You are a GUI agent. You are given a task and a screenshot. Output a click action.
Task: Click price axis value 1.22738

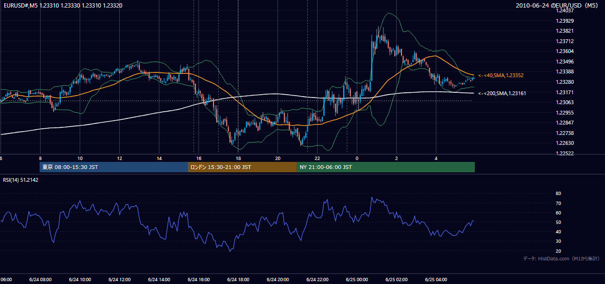coord(565,133)
